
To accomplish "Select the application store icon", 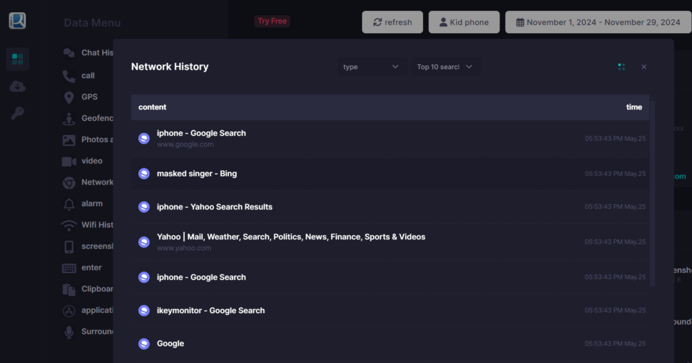I will pos(69,311).
